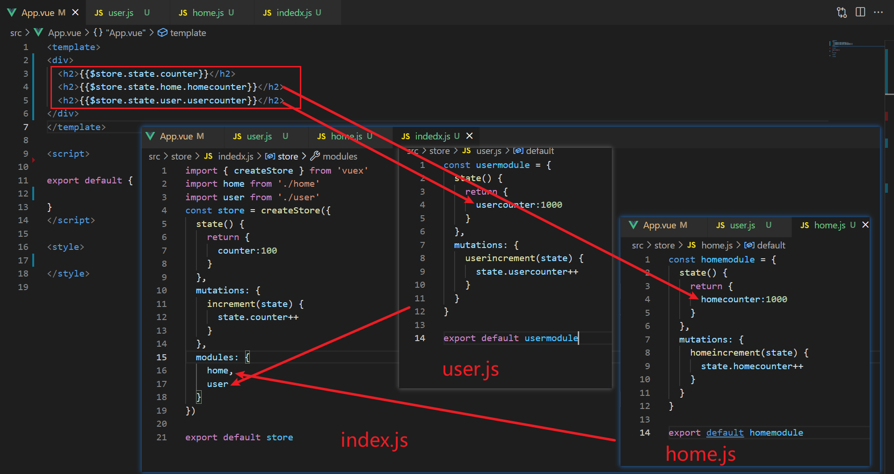This screenshot has height=474, width=894.
Task: Click the counter:100 line in index.js
Action: coord(247,250)
